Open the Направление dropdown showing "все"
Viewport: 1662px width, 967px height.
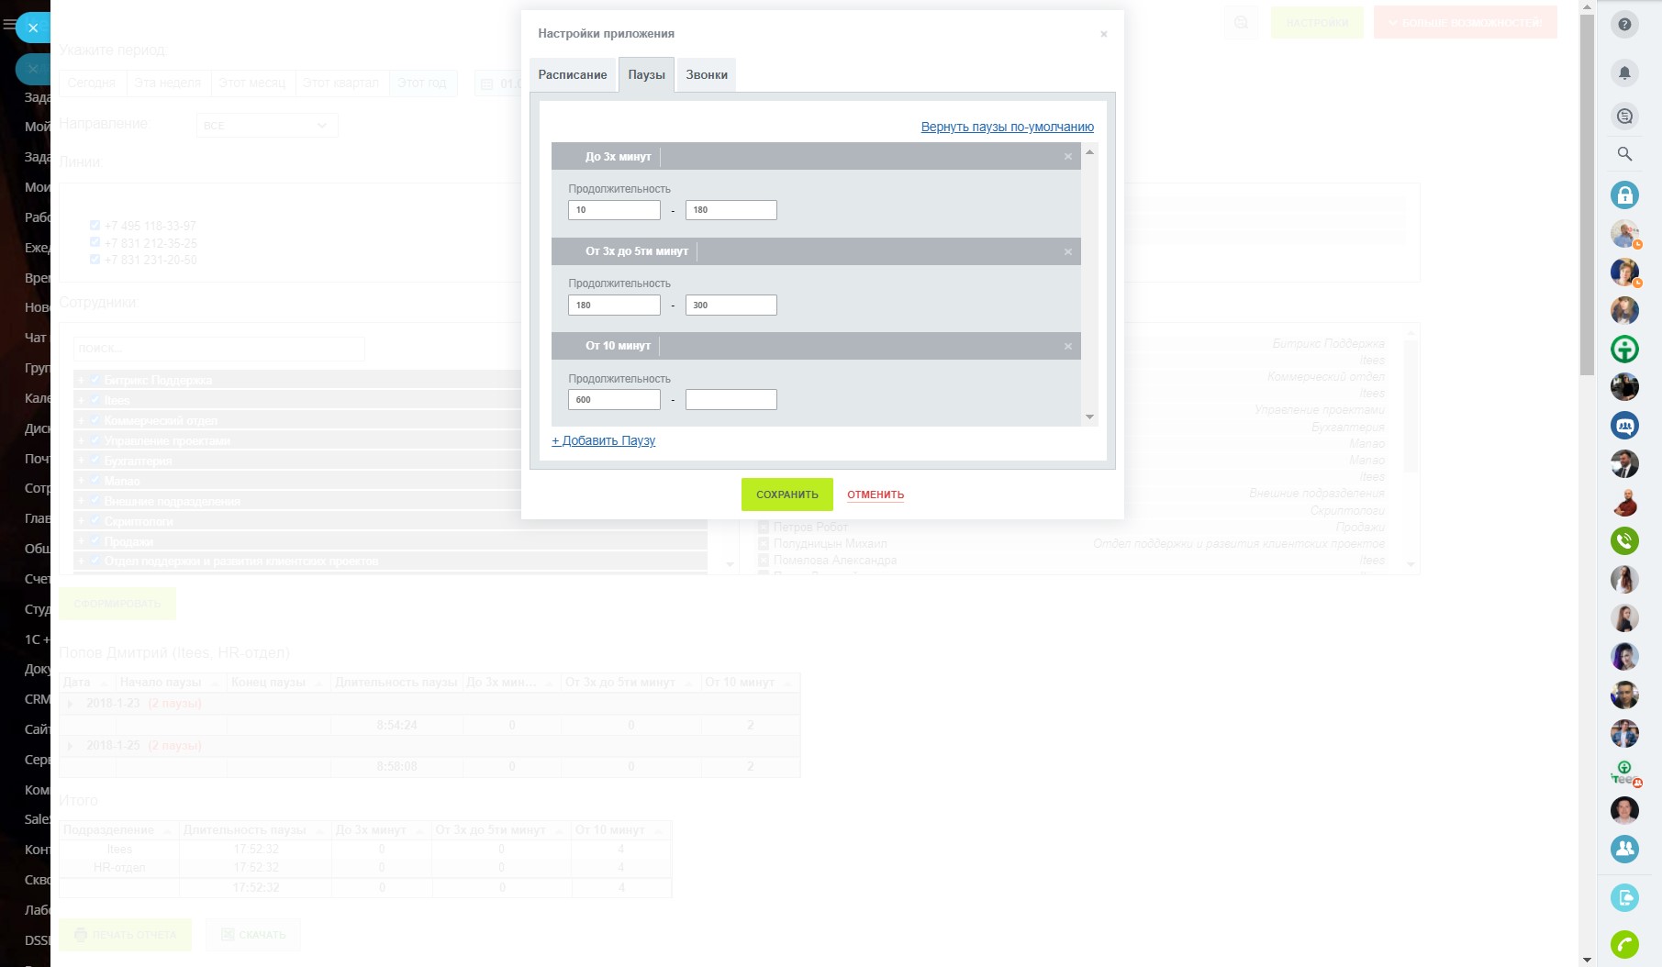(267, 125)
